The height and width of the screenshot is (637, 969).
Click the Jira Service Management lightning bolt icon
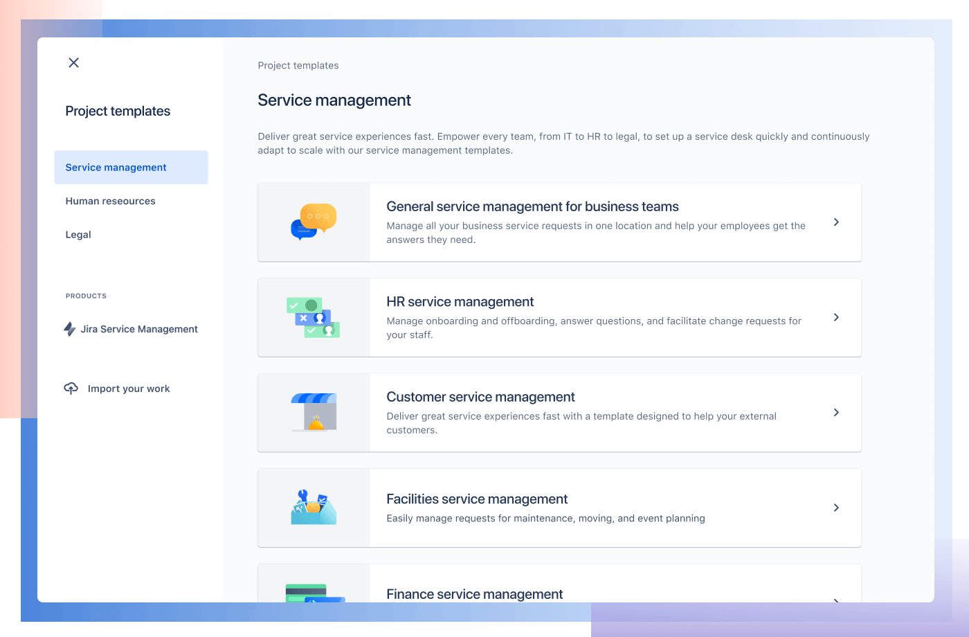[x=69, y=329]
